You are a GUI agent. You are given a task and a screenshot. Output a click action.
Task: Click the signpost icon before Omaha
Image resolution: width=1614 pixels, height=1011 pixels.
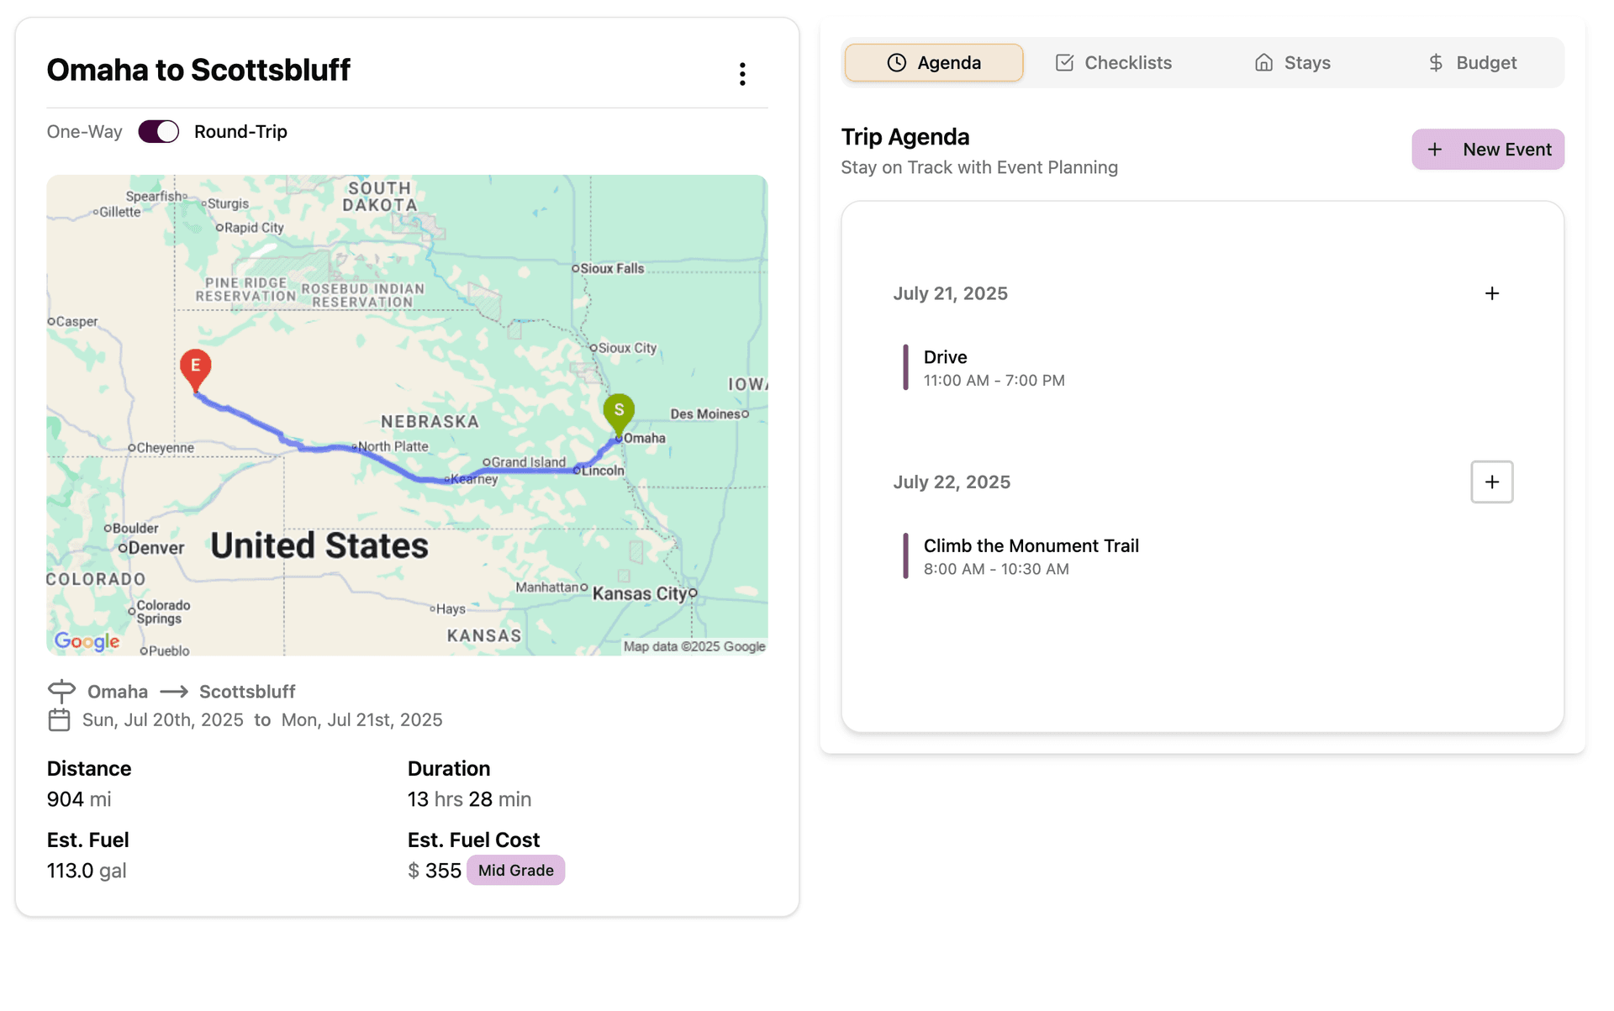(x=61, y=691)
